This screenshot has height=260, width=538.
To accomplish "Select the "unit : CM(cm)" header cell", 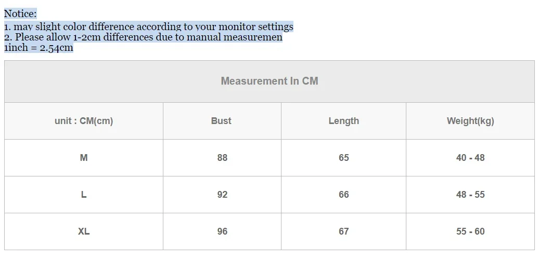I will click(x=84, y=121).
